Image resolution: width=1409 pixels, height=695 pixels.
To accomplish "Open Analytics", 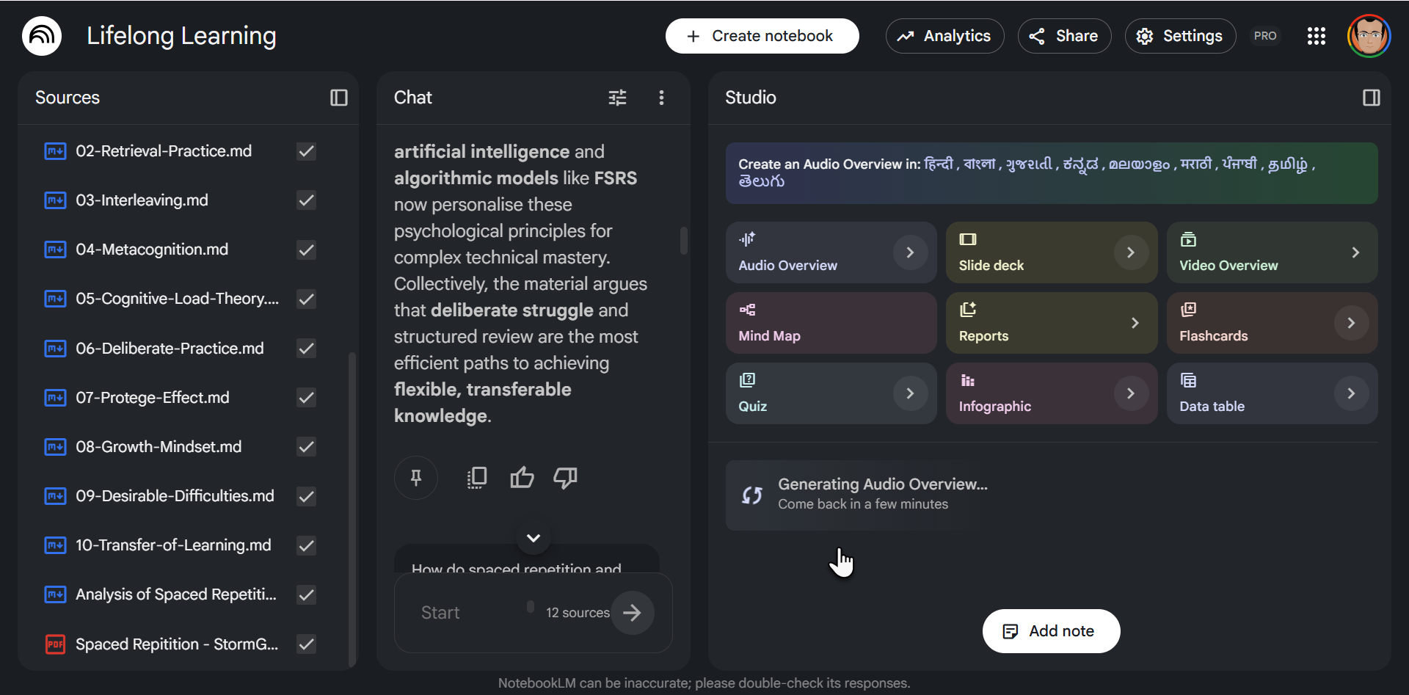I will pyautogui.click(x=944, y=36).
